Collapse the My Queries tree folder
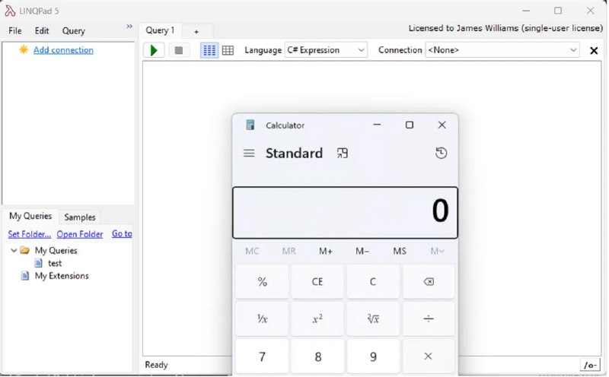Screen dimensions: 609x377 tap(14, 250)
